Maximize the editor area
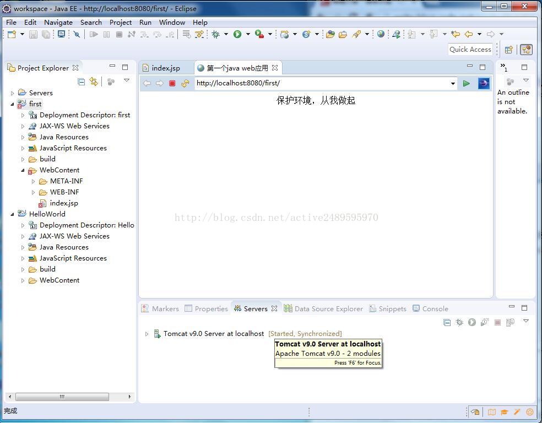This screenshot has height=423, width=542. click(x=483, y=67)
